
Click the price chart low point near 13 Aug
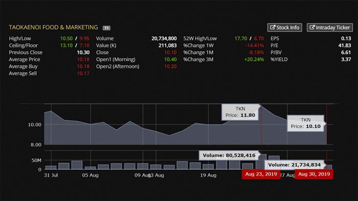169,135
